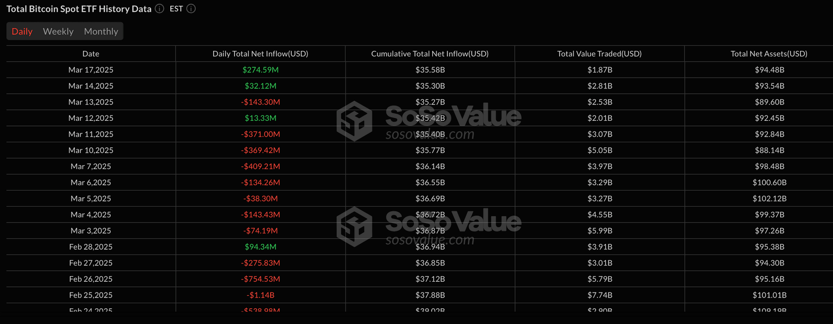Select the $35.58B cumulative inflow cell
The image size is (833, 324).
coord(430,69)
